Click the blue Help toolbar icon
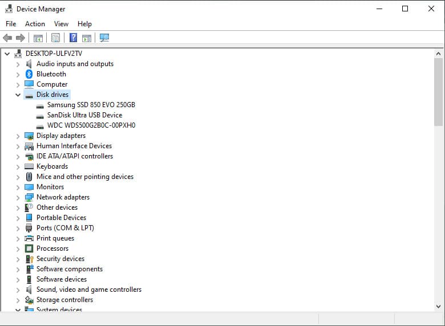This screenshot has height=326, width=445. 73,38
